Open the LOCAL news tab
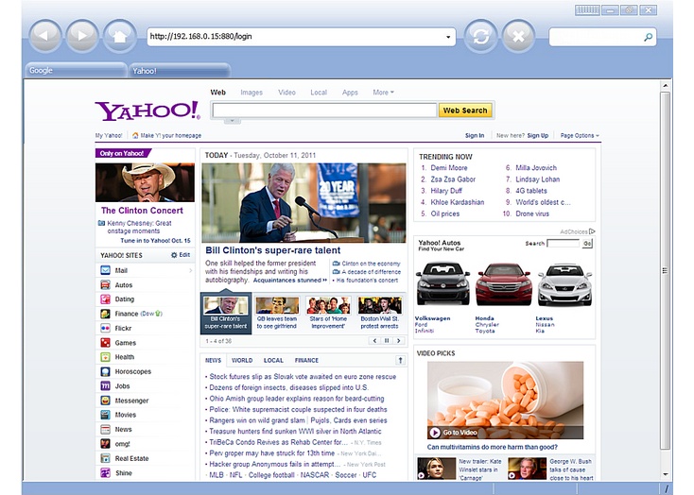 point(273,360)
